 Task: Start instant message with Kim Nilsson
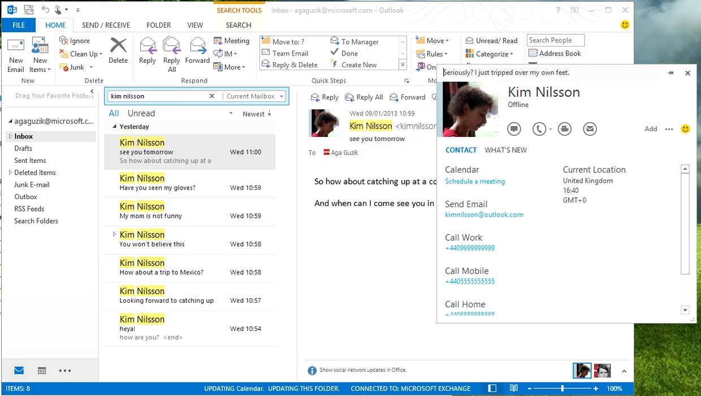click(x=513, y=129)
